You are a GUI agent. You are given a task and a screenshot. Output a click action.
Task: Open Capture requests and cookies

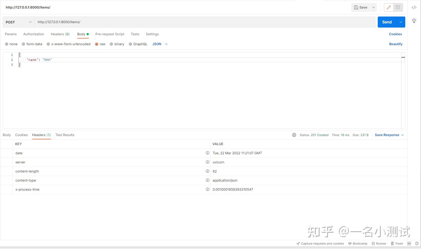pos(320,243)
